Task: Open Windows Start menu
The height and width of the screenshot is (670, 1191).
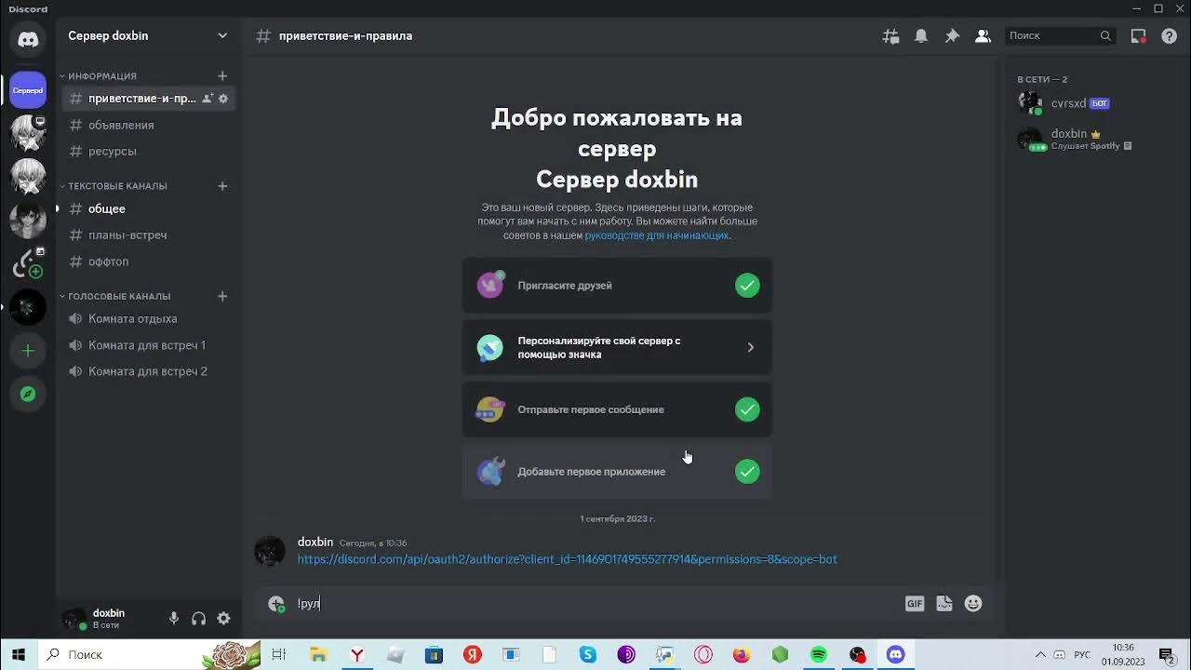Action: (x=19, y=654)
